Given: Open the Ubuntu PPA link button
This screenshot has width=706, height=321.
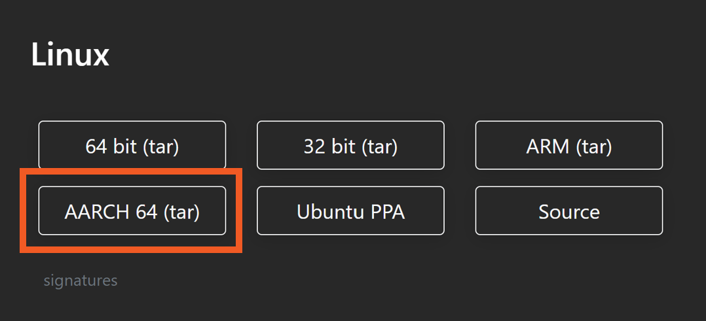Looking at the screenshot, I should 350,211.
